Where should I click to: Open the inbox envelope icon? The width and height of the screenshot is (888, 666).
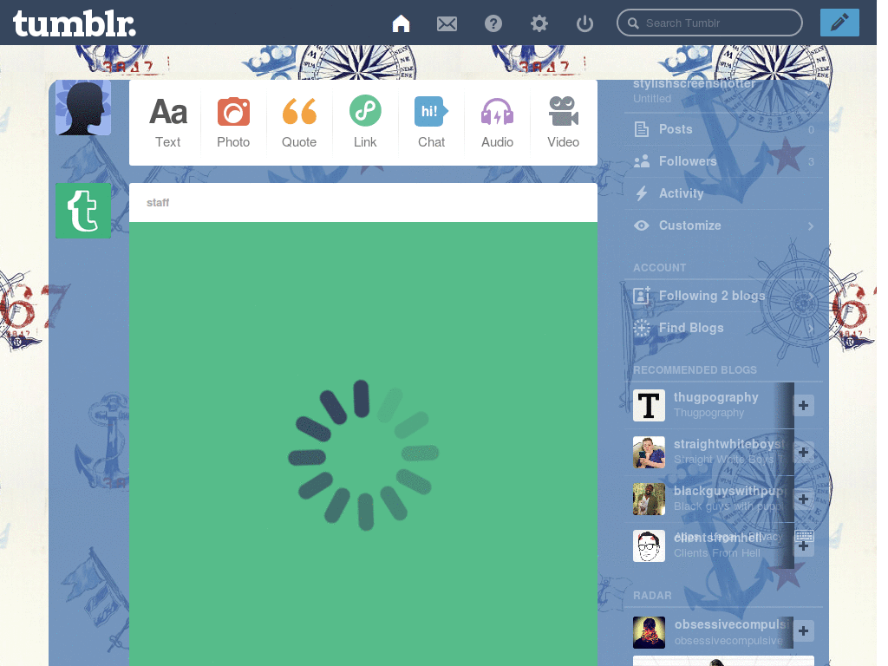tap(447, 23)
